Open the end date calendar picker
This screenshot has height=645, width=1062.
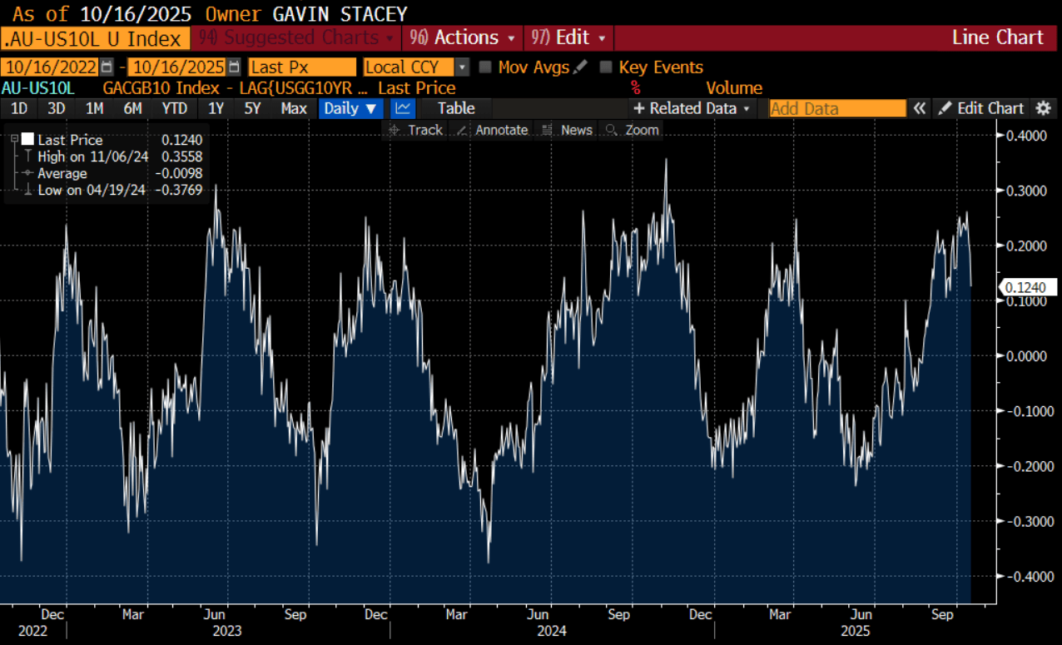pyautogui.click(x=235, y=67)
